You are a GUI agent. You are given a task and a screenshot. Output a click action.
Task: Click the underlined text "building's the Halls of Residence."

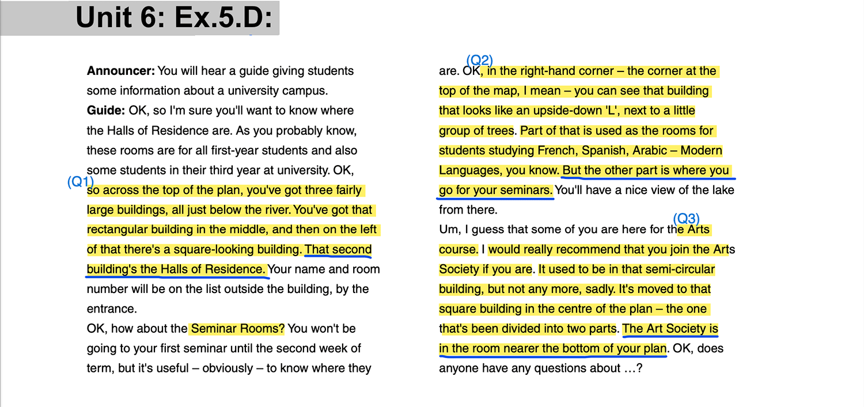click(176, 269)
